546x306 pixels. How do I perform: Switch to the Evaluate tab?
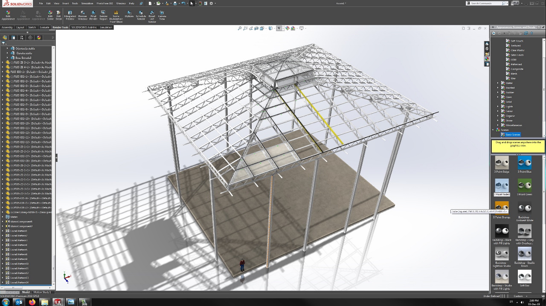pyautogui.click(x=44, y=27)
